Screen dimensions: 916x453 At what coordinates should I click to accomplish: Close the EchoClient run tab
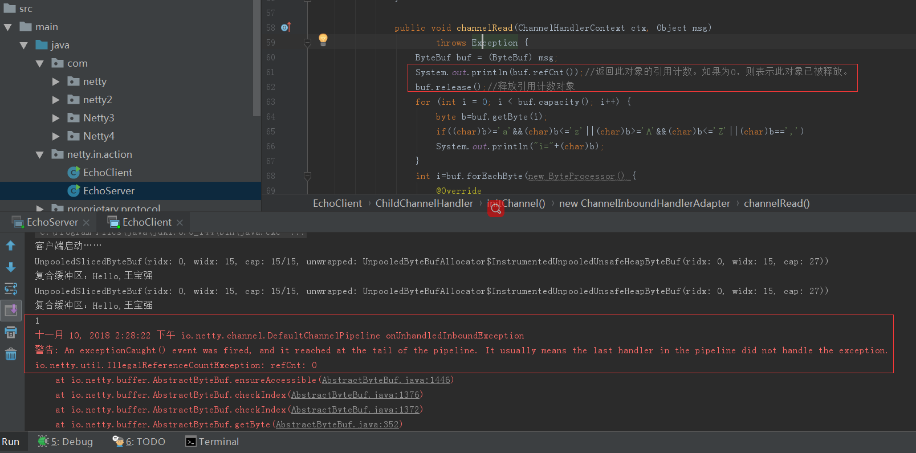coord(180,222)
